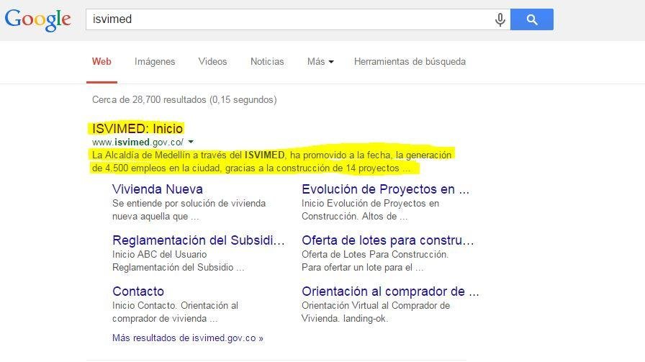The width and height of the screenshot is (645, 362).
Task: Select the Web tab
Action: (102, 61)
